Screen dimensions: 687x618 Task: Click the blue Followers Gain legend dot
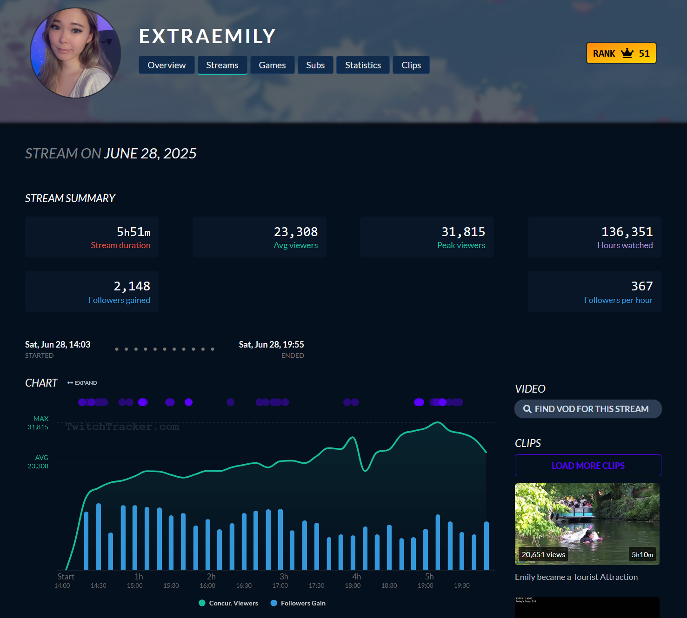point(274,603)
